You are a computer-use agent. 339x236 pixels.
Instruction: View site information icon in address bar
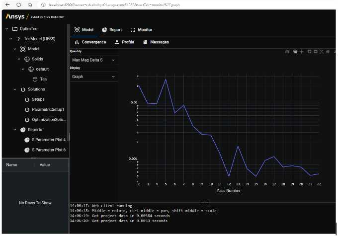click(x=43, y=5)
